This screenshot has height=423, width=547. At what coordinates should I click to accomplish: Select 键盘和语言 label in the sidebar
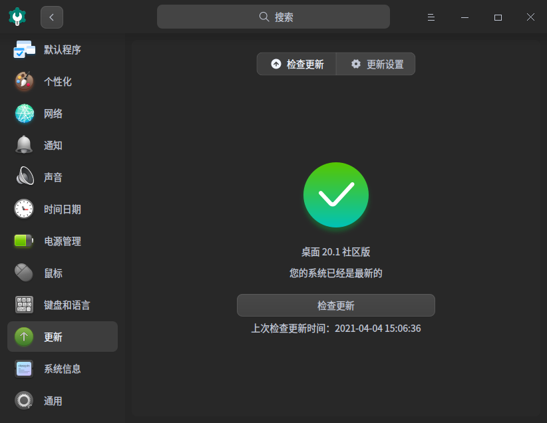click(67, 305)
